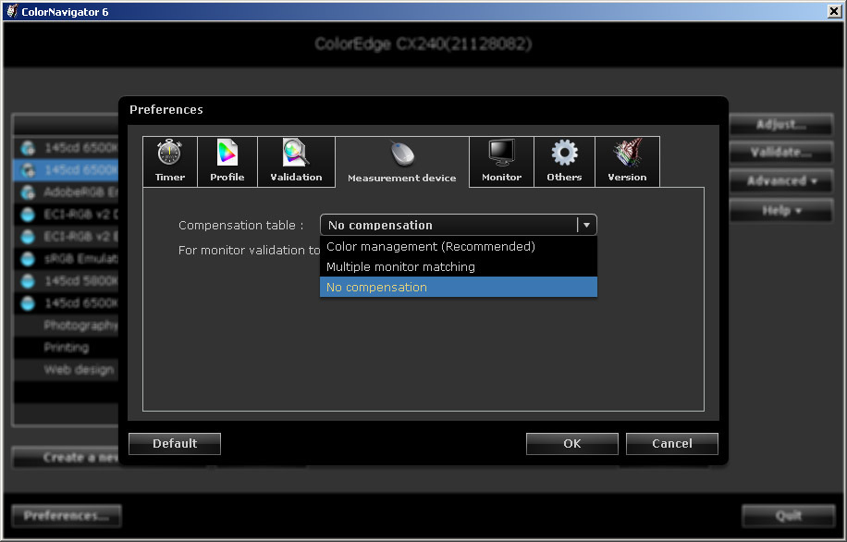Screen dimensions: 847x542
Task: Switch to the Profile tab color gamut icon
Action: [227, 162]
